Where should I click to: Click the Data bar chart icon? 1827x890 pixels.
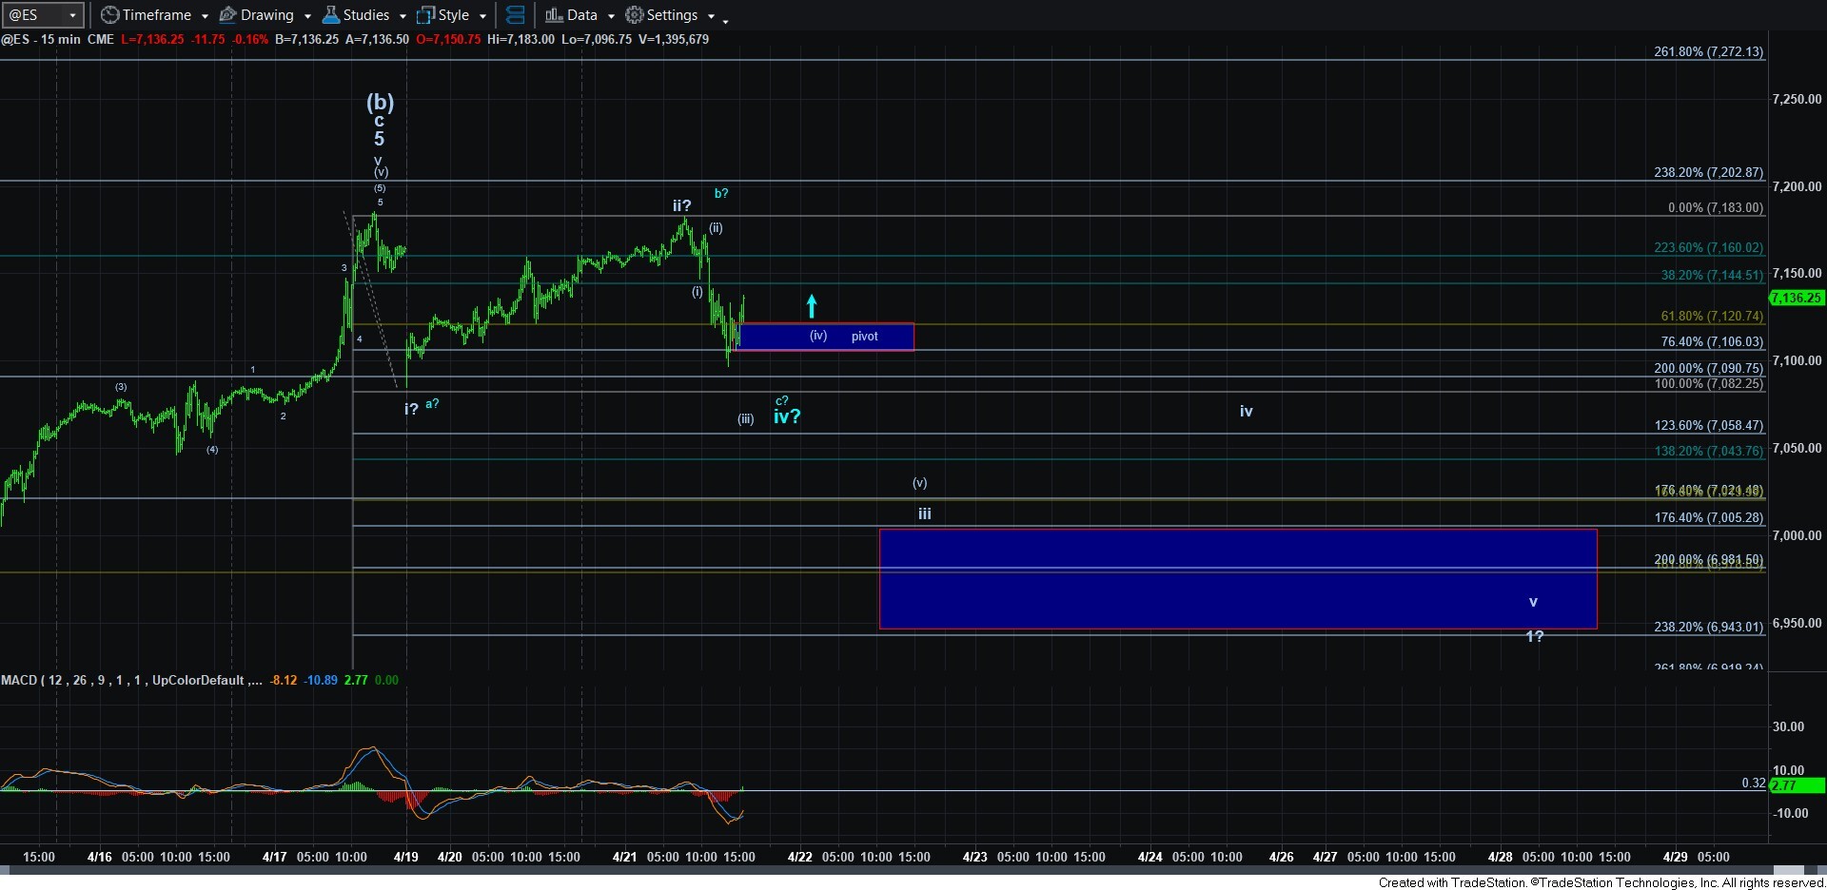(553, 15)
